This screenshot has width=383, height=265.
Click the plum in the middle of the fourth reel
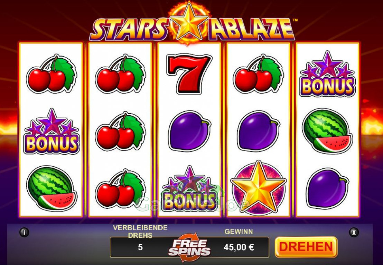[258, 131]
